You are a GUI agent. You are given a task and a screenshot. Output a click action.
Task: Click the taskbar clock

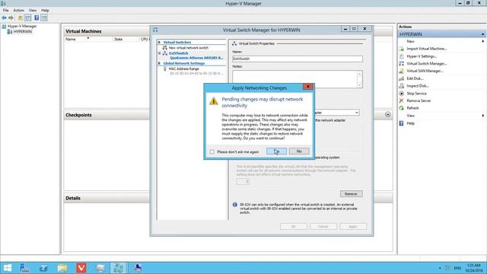tap(474, 268)
